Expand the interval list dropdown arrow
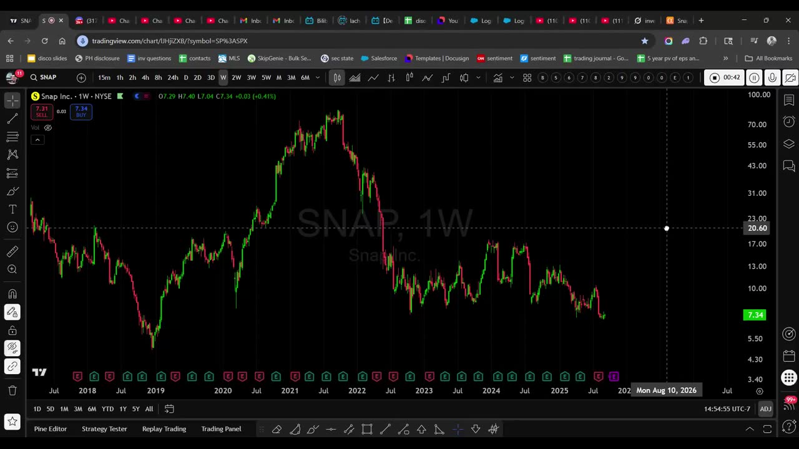Screen dimensions: 799x449 318,77
